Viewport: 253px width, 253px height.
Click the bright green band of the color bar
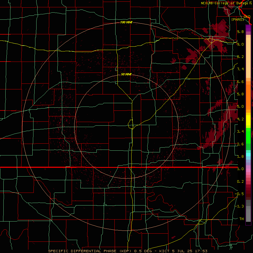[248, 135]
